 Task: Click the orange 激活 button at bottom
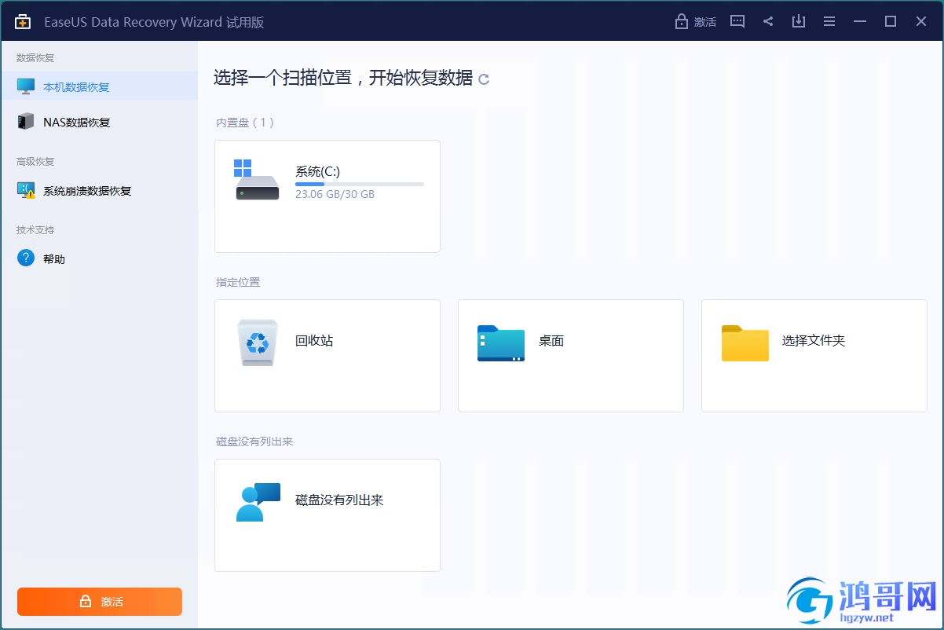(100, 602)
